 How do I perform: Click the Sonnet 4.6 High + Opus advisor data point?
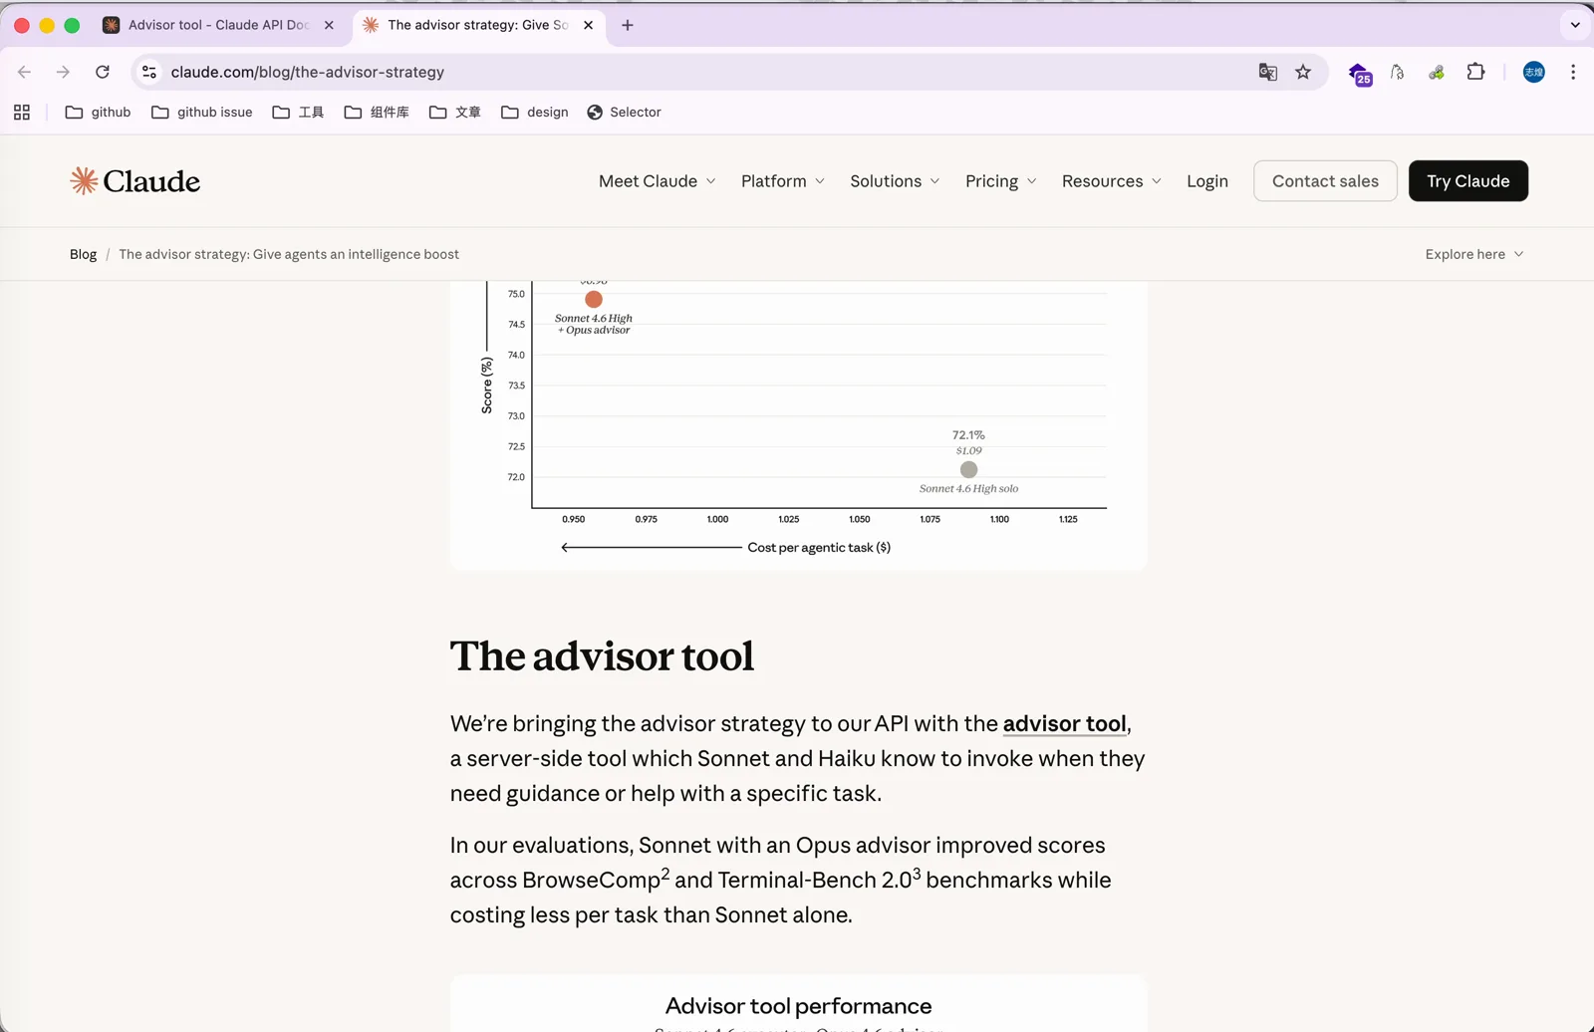pos(594,299)
